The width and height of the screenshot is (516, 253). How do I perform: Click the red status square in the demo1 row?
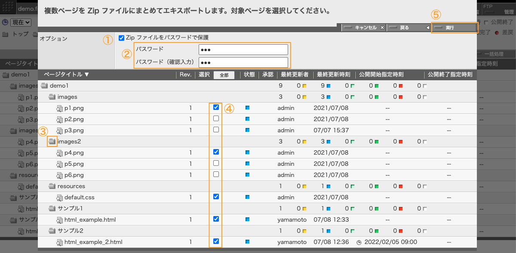401,86
